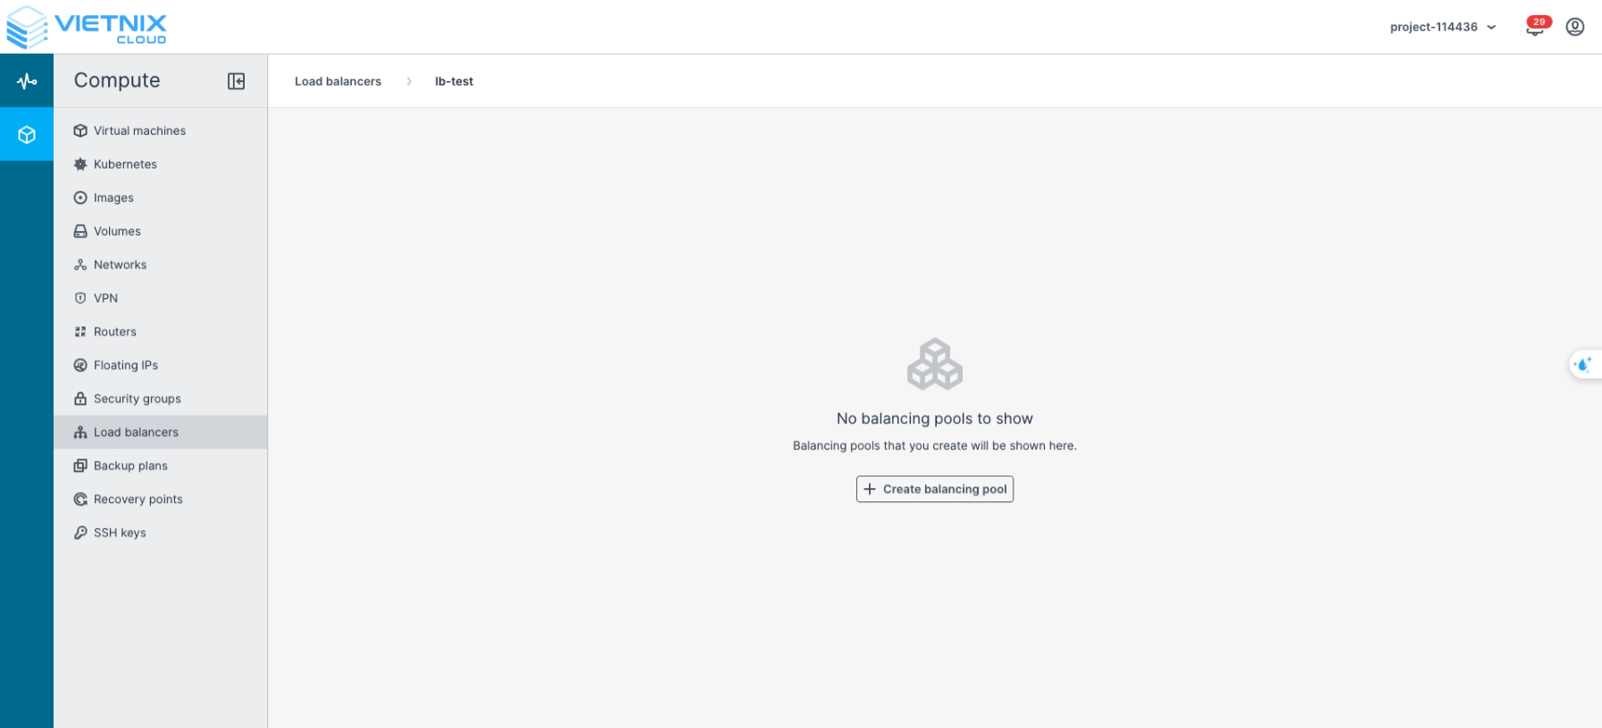1602x728 pixels.
Task: Open the floating water drop assistant widget
Action: point(1584,364)
